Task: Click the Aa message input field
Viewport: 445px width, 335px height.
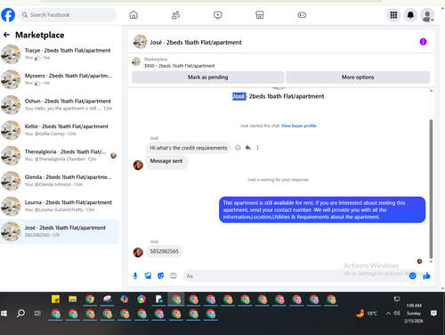Action: click(x=295, y=276)
